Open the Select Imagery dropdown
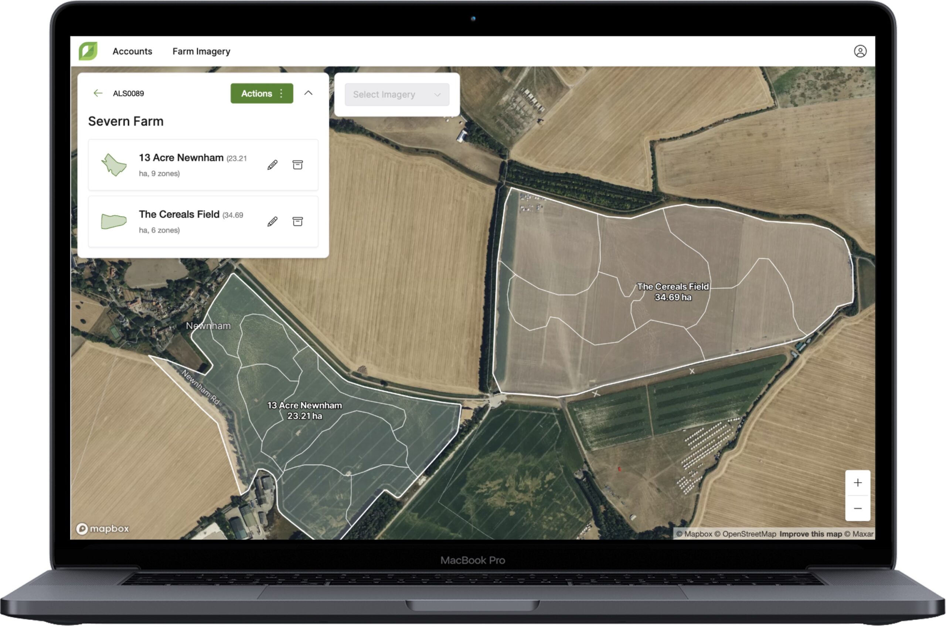 (x=396, y=94)
